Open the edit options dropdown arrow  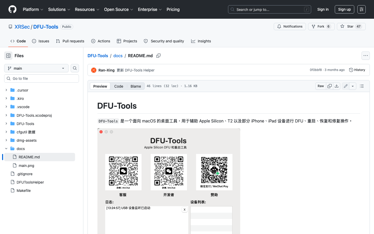tap(353, 86)
